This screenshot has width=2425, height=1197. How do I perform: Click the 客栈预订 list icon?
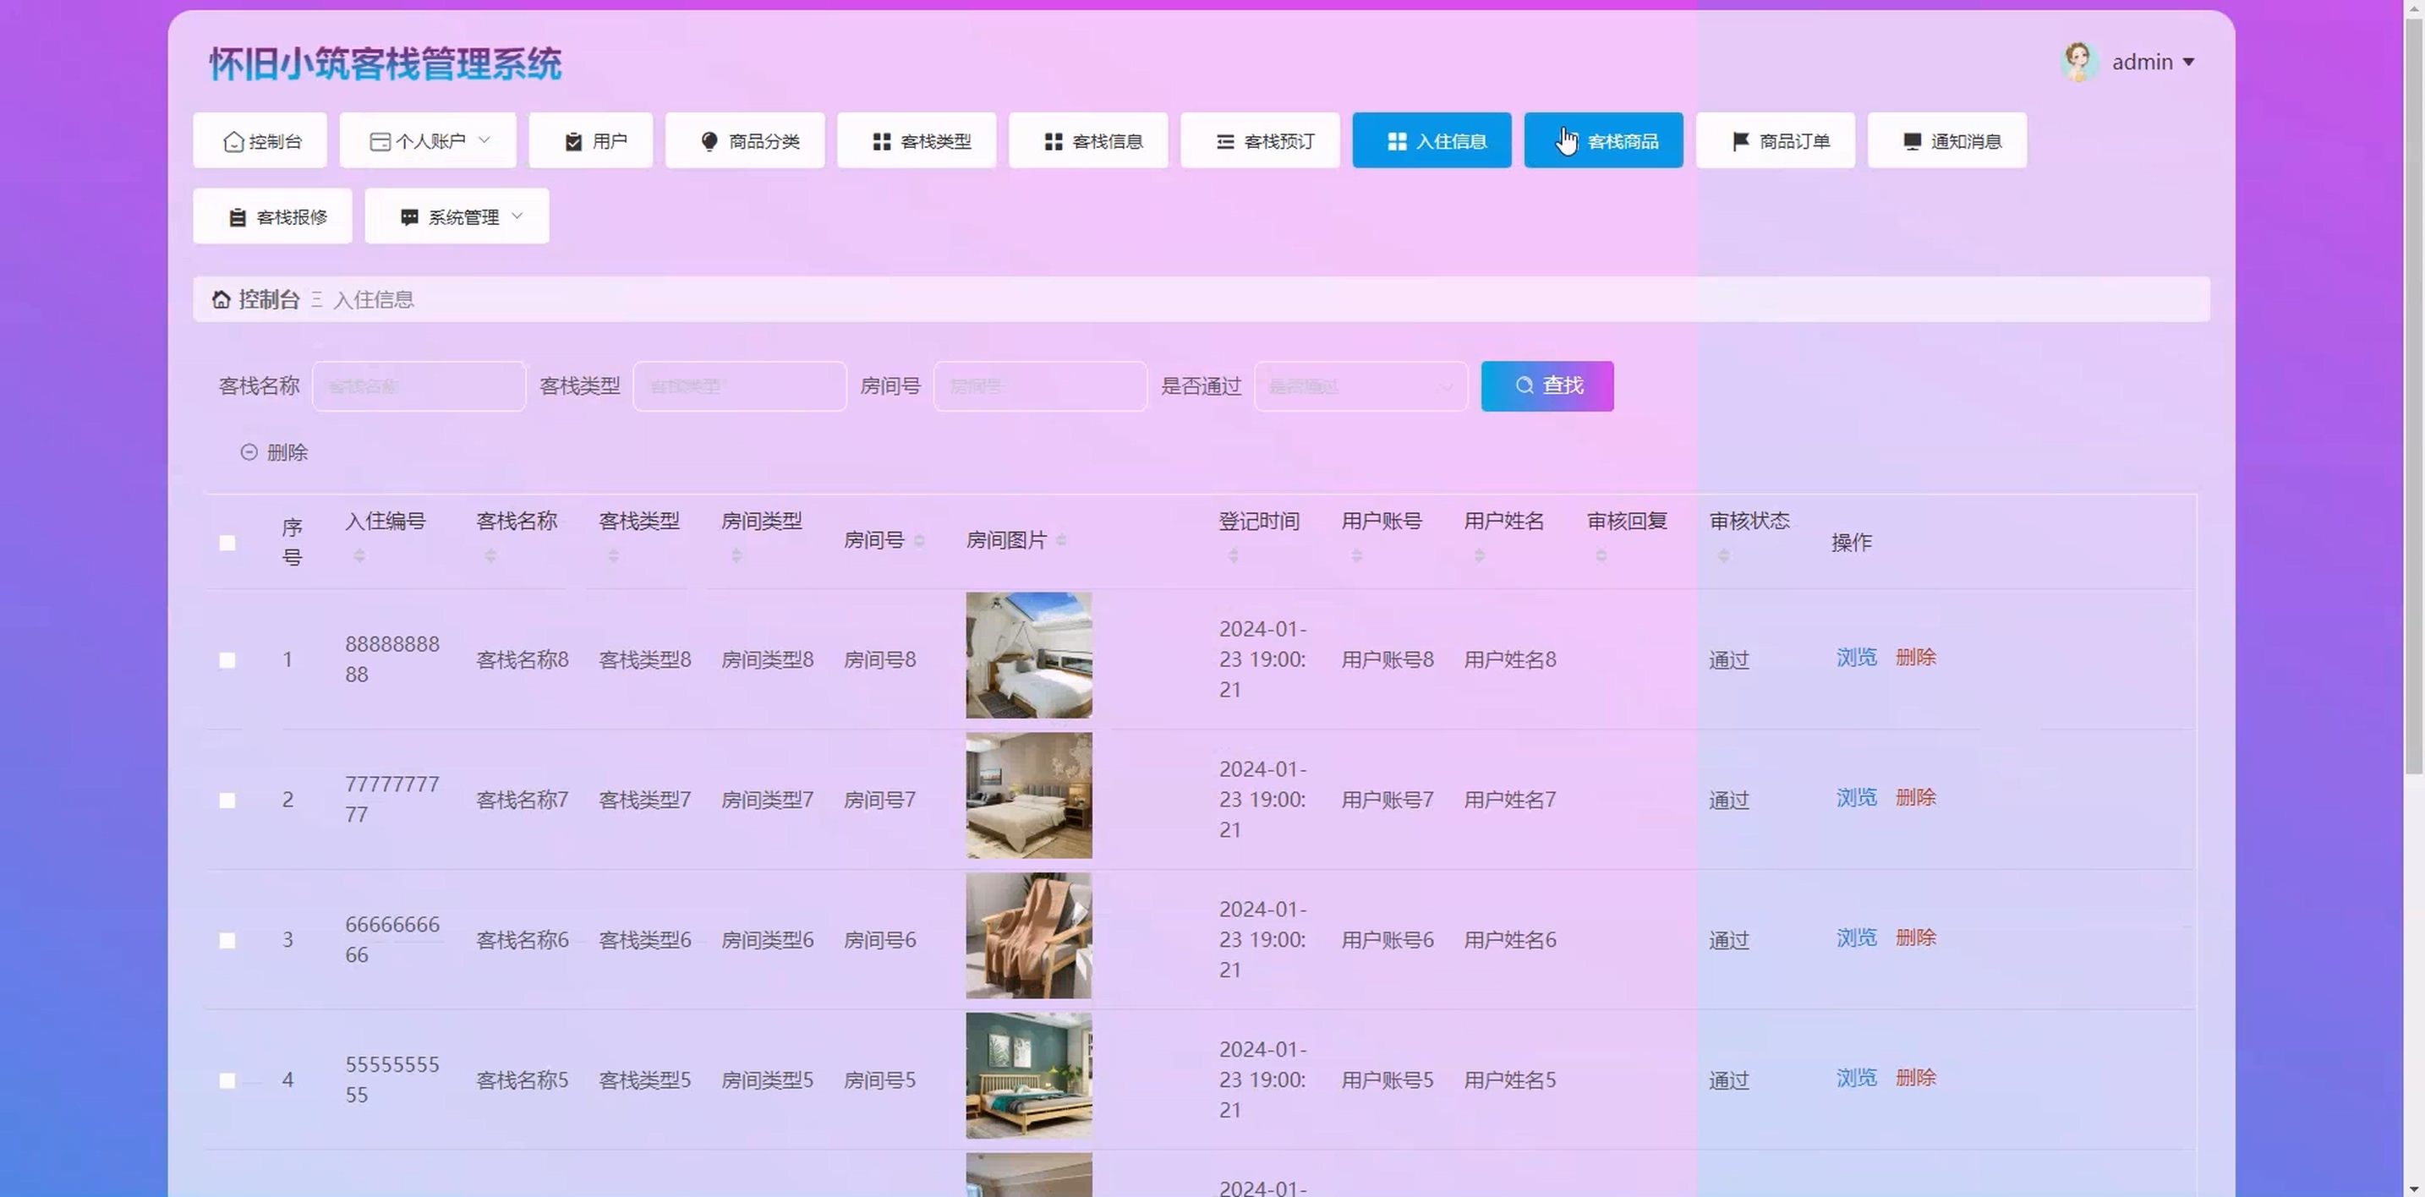(1224, 141)
